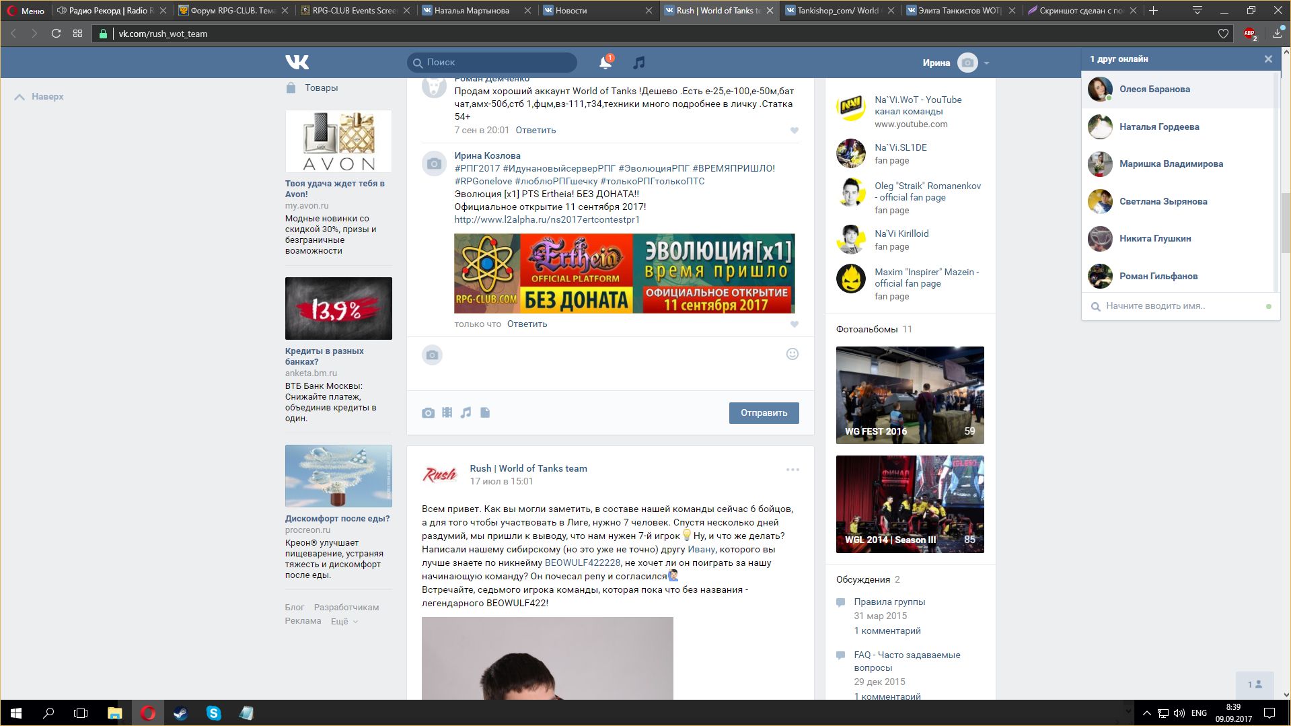Switch to Радио Рекорд tab
This screenshot has width=1291, height=726.
pos(106,10)
